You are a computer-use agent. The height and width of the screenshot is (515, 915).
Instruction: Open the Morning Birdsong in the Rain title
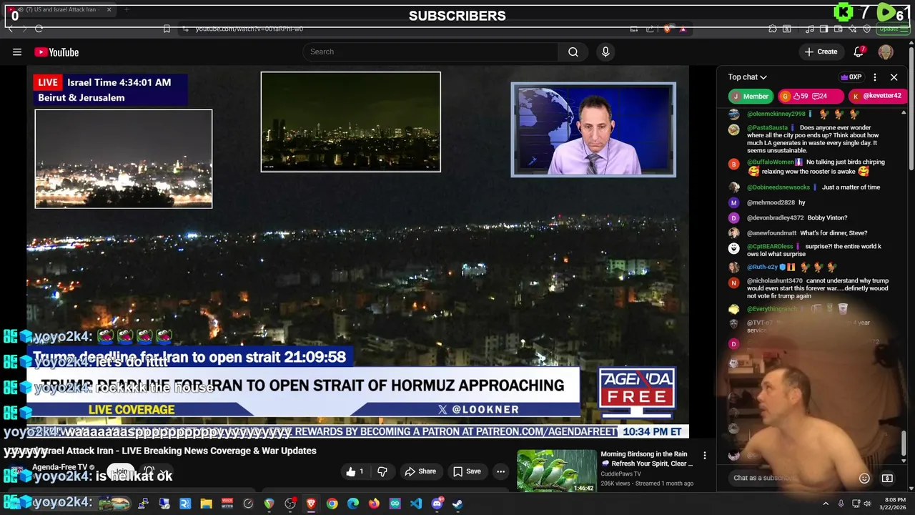coord(647,458)
